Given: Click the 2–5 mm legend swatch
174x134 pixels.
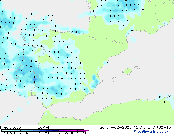Looking at the screenshot, I should (24, 130).
